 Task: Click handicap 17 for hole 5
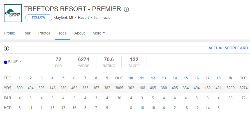pyautogui.click(x=63, y=108)
